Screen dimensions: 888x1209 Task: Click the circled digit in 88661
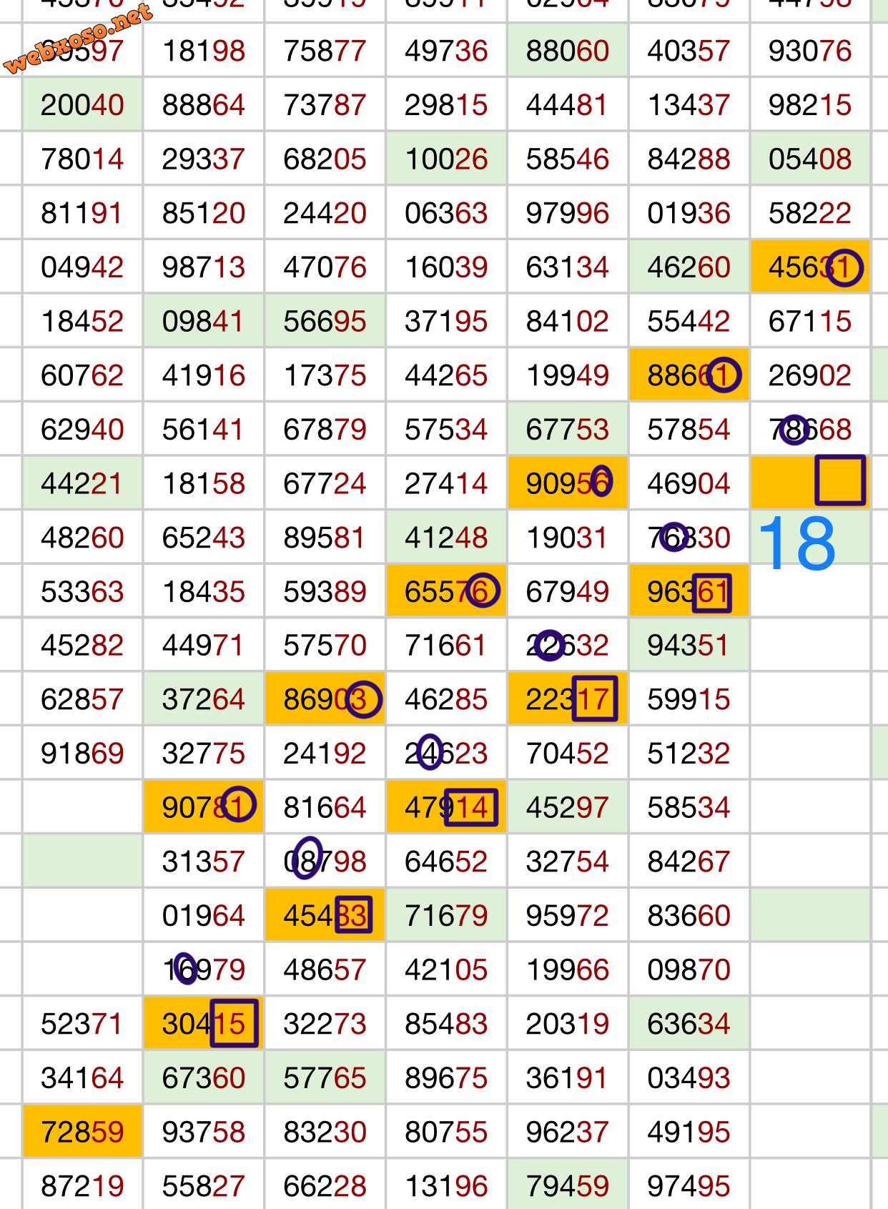pyautogui.click(x=723, y=375)
